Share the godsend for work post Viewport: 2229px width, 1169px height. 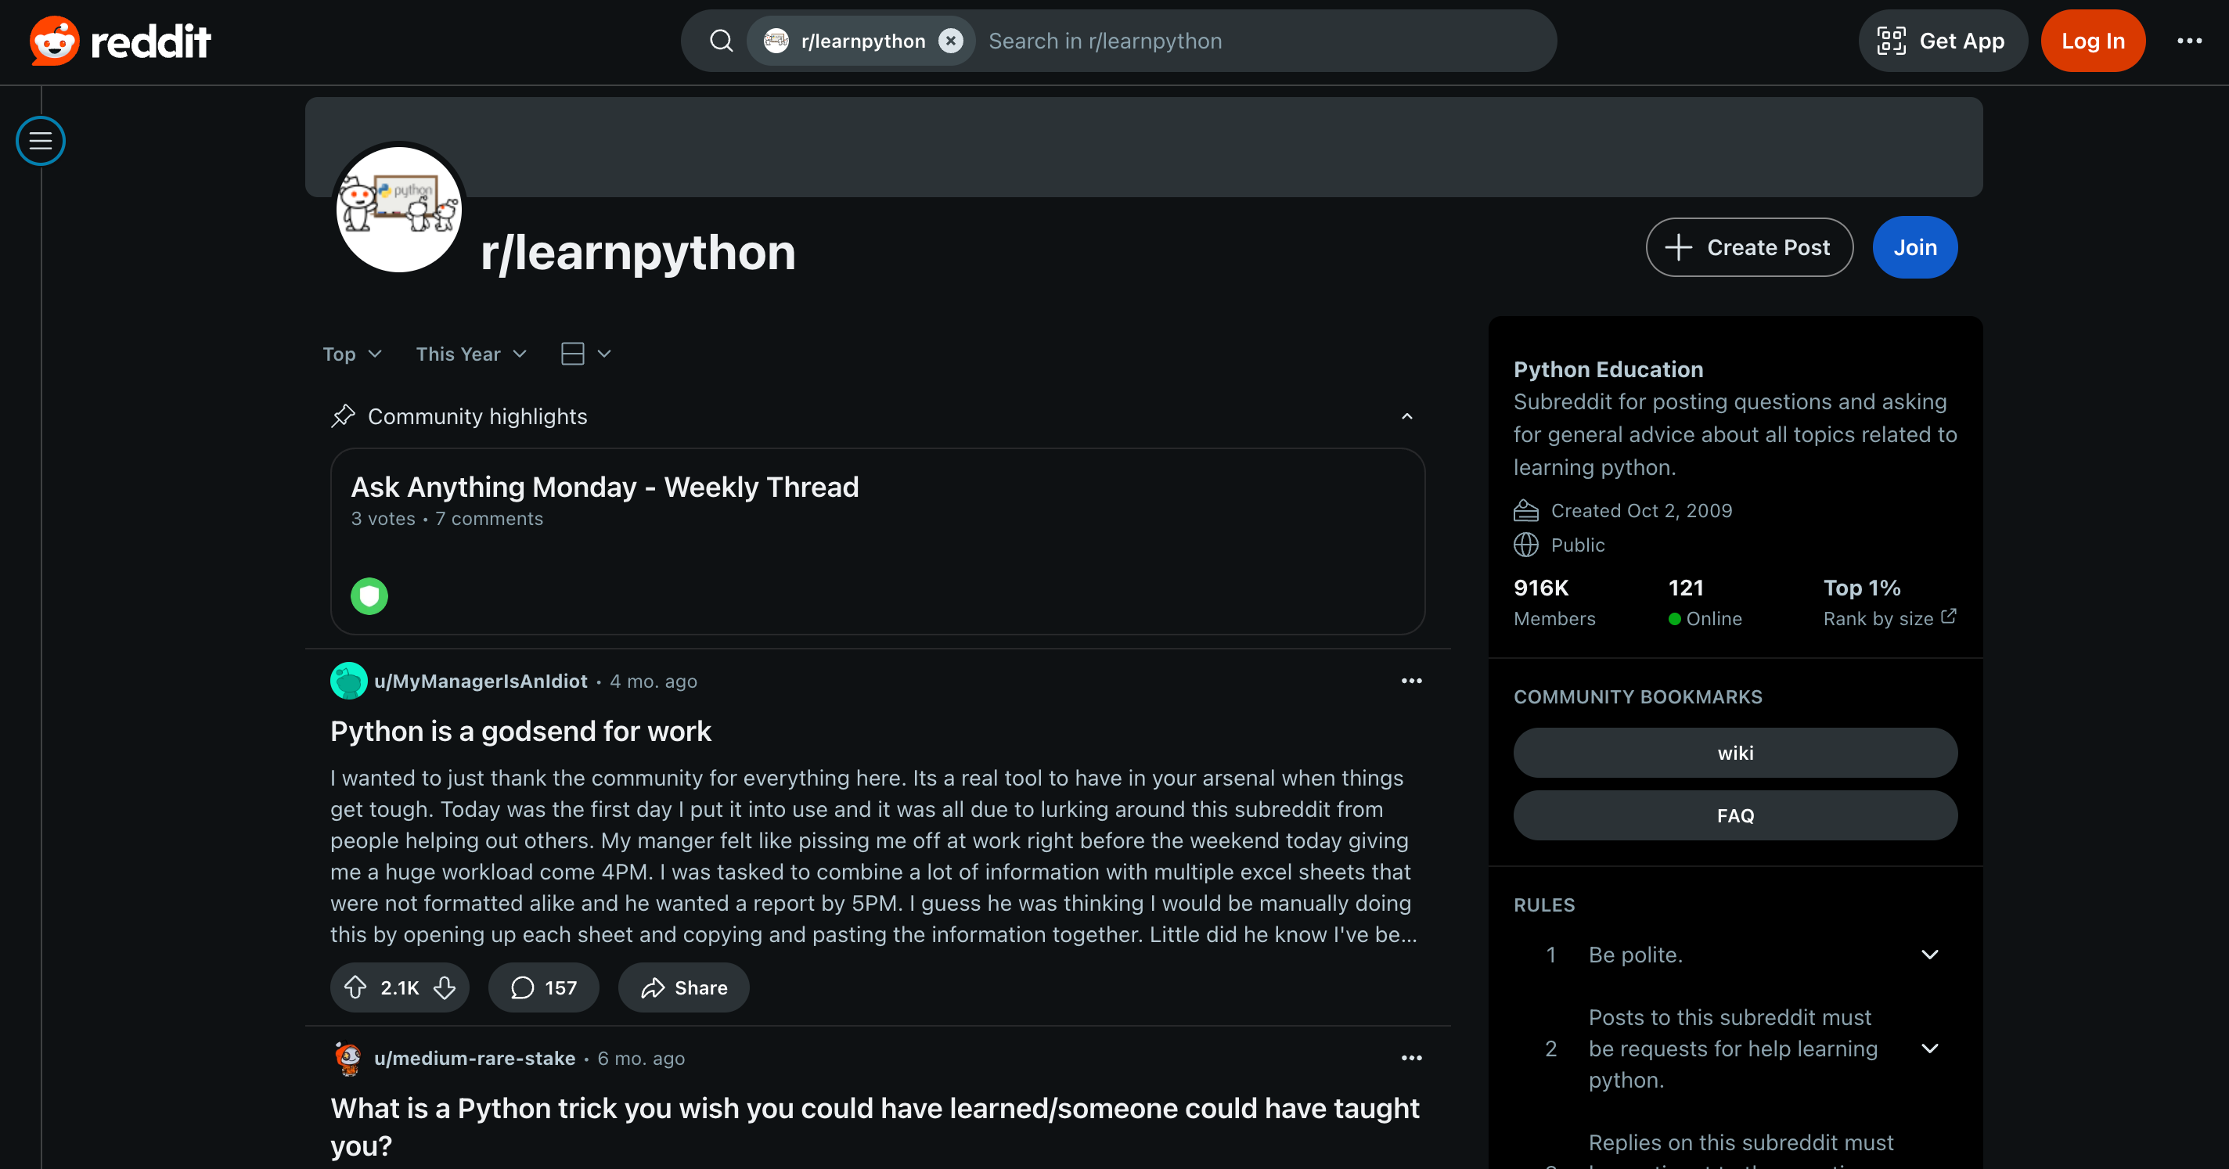click(683, 987)
